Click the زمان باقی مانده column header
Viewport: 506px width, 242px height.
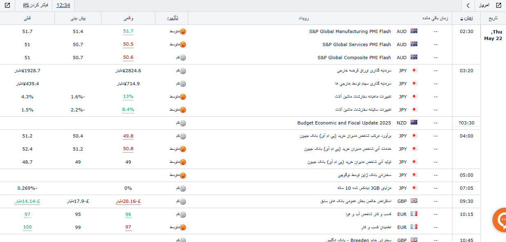pos(435,18)
